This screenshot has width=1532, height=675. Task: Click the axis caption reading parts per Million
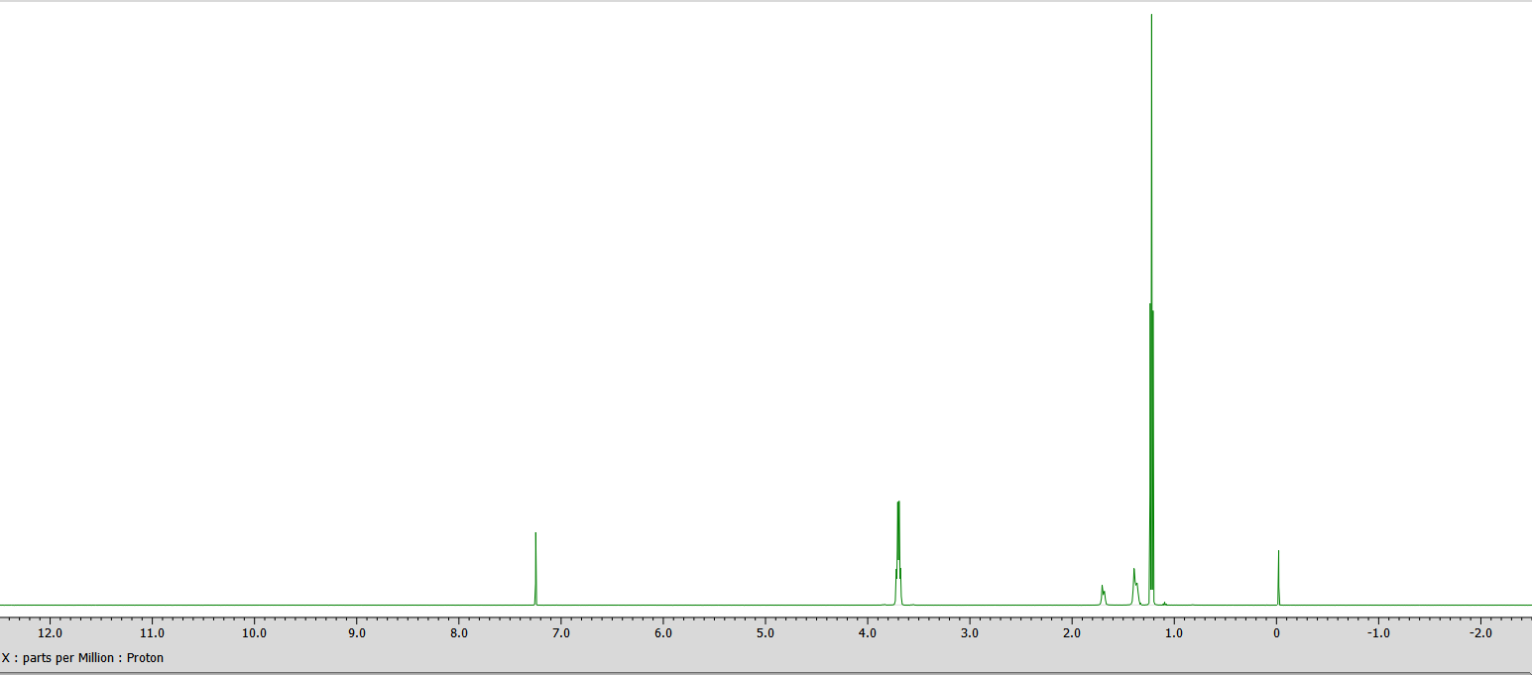pos(67,657)
